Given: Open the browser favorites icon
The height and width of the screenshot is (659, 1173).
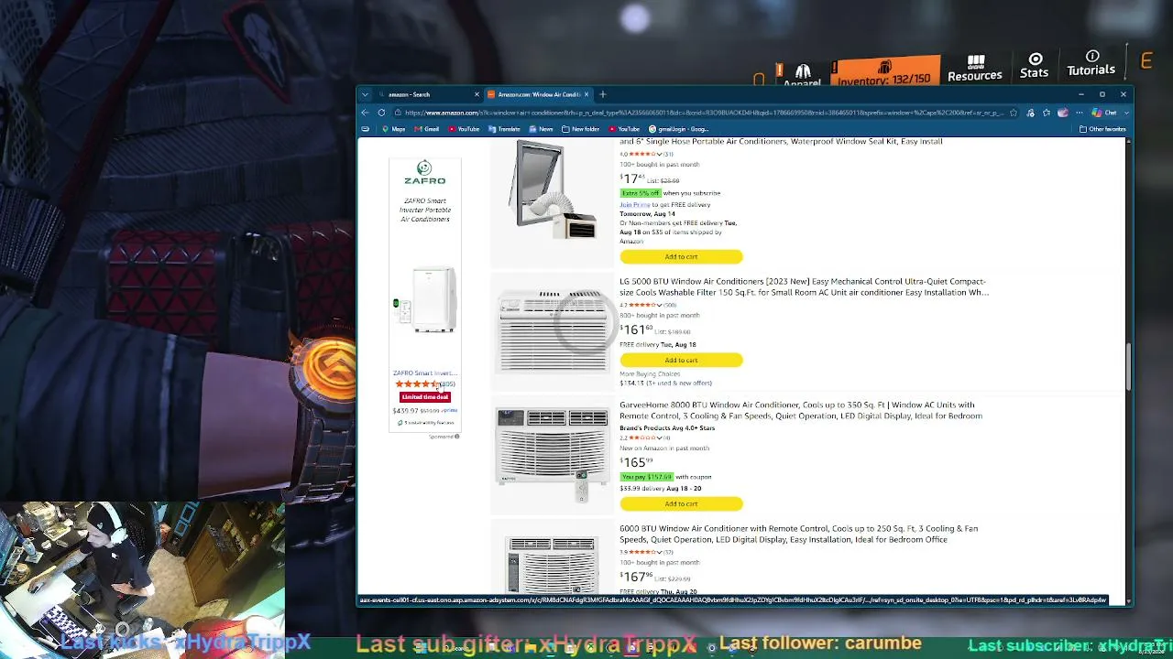Looking at the screenshot, I should click(x=1047, y=113).
